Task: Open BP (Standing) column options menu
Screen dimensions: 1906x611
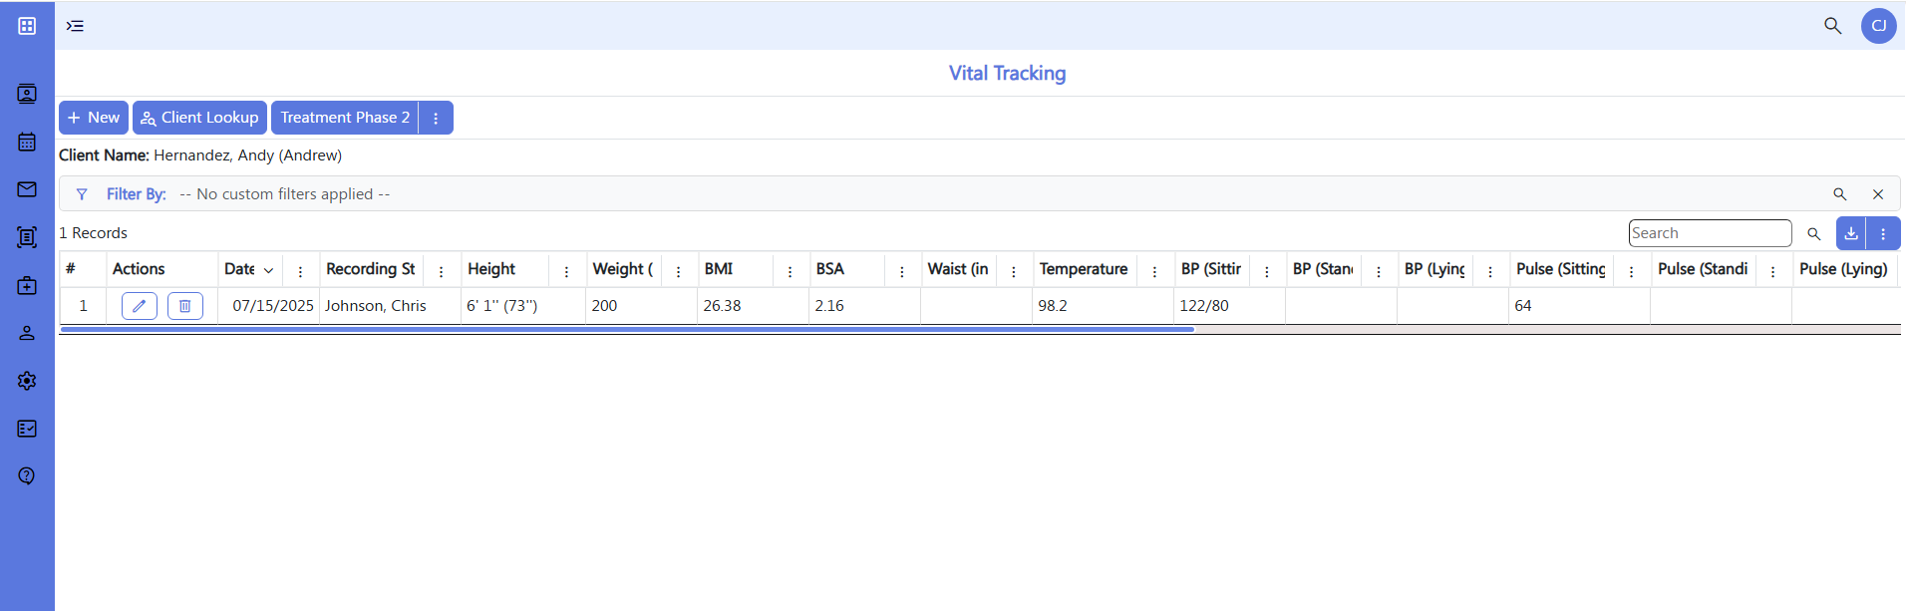Action: point(1379,271)
